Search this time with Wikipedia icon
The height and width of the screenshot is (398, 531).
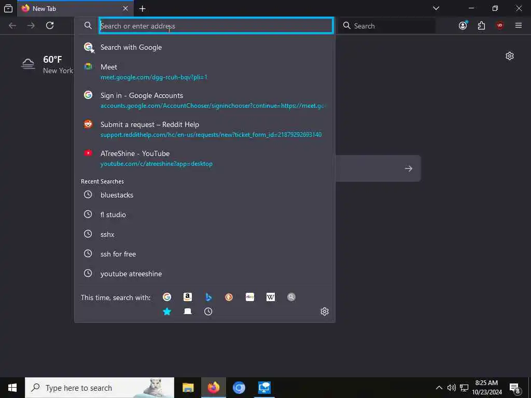(271, 297)
